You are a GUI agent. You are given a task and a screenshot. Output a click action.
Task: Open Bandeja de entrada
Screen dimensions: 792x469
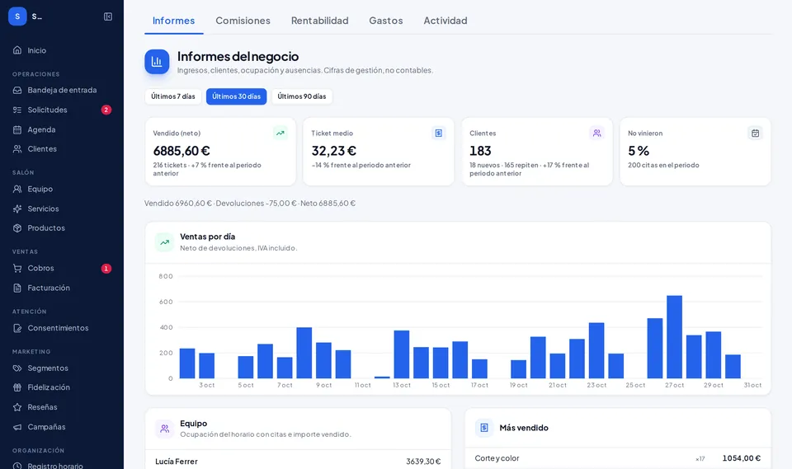[62, 90]
